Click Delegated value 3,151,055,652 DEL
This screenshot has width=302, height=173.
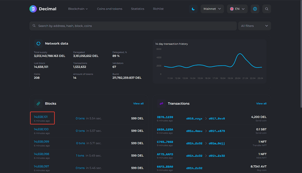[x=86, y=56]
